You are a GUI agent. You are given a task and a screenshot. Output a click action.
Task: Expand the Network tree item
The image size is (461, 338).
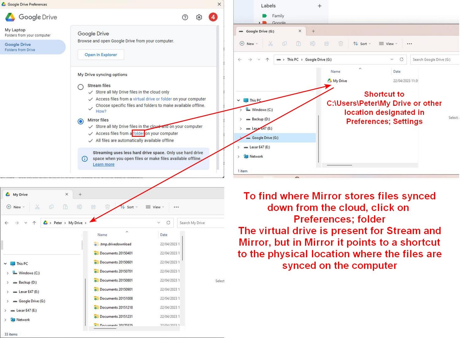coord(239,156)
